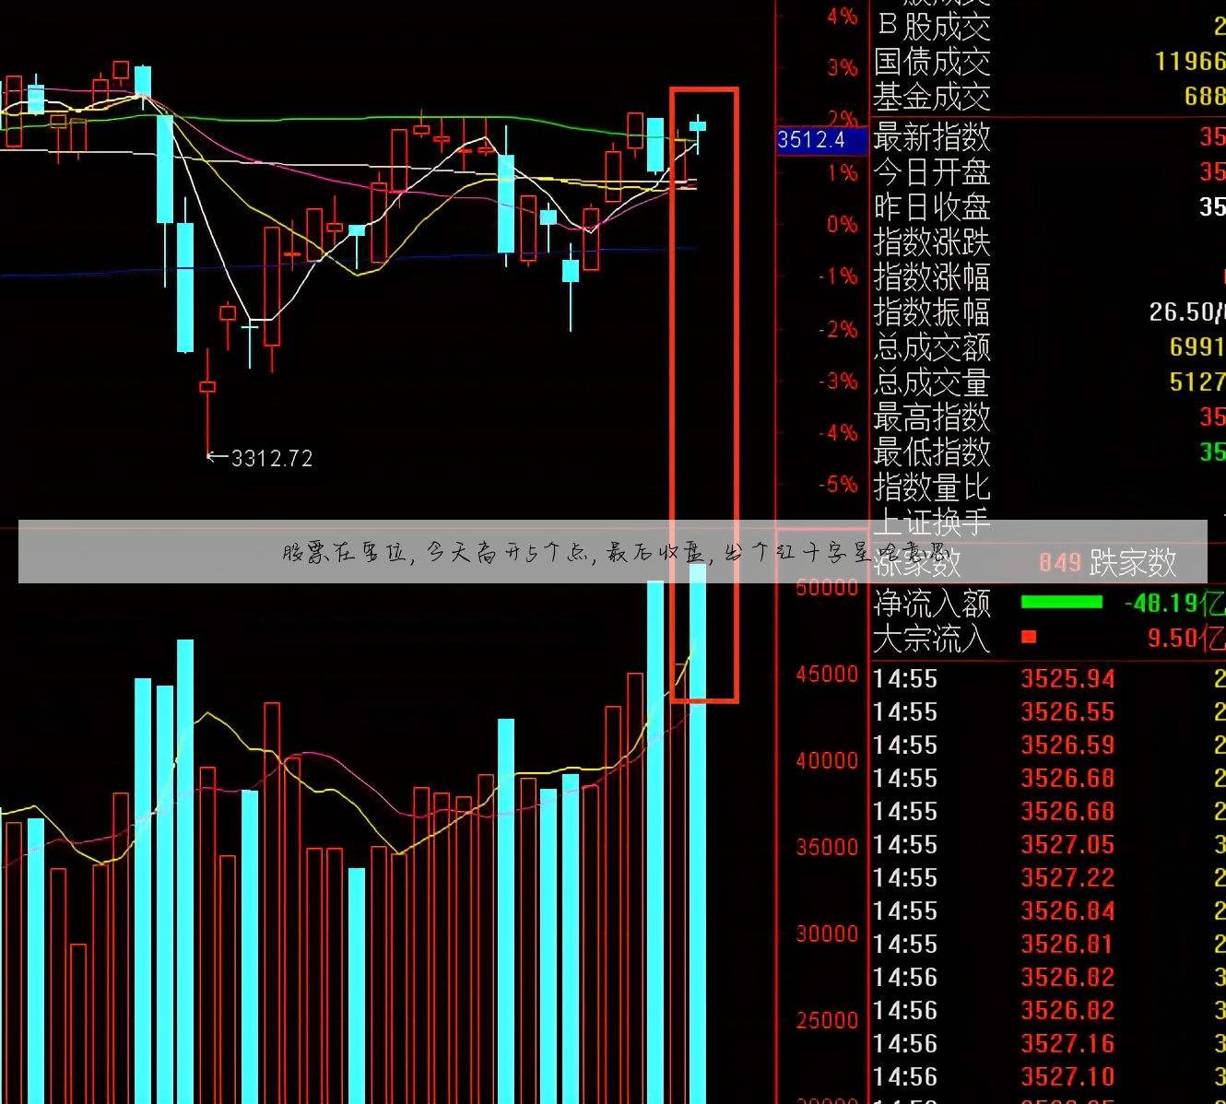Click the 国债成交 label
The image size is (1226, 1104).
tap(932, 62)
